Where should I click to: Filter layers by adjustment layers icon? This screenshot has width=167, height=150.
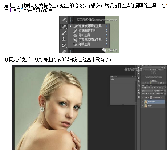[x=155, y=88]
